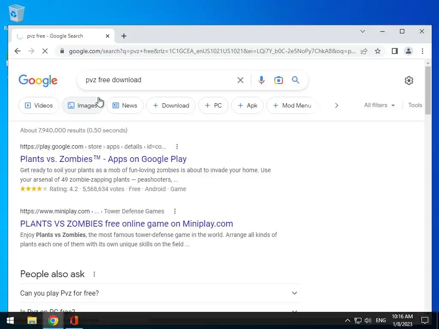Switch to Images results
This screenshot has height=329, width=439.
83,105
